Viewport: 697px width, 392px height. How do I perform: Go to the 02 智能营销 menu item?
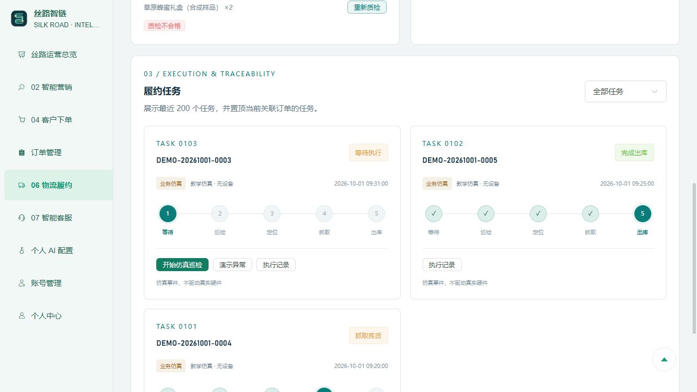pos(58,87)
